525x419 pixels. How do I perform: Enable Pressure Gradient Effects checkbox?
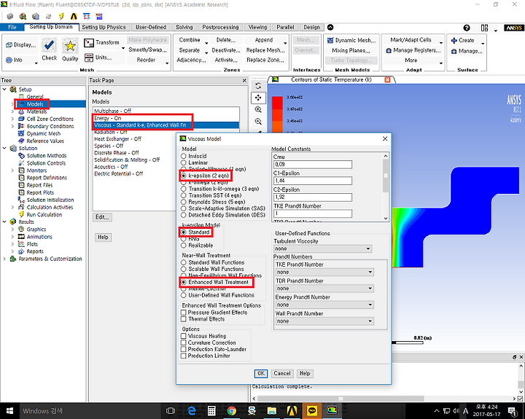click(x=184, y=313)
